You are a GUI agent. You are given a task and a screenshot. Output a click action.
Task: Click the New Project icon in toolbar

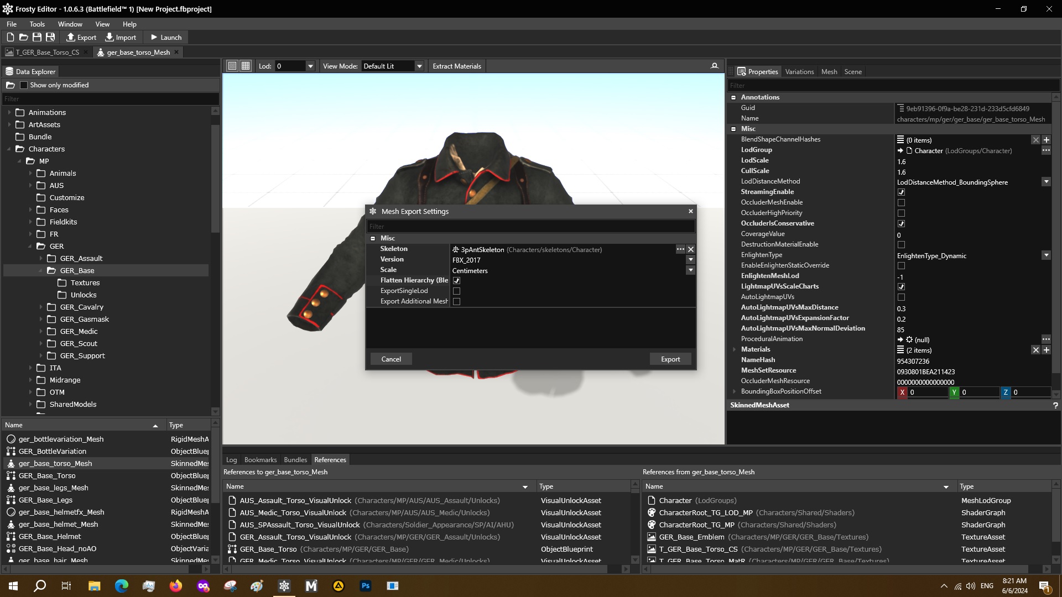[10, 37]
